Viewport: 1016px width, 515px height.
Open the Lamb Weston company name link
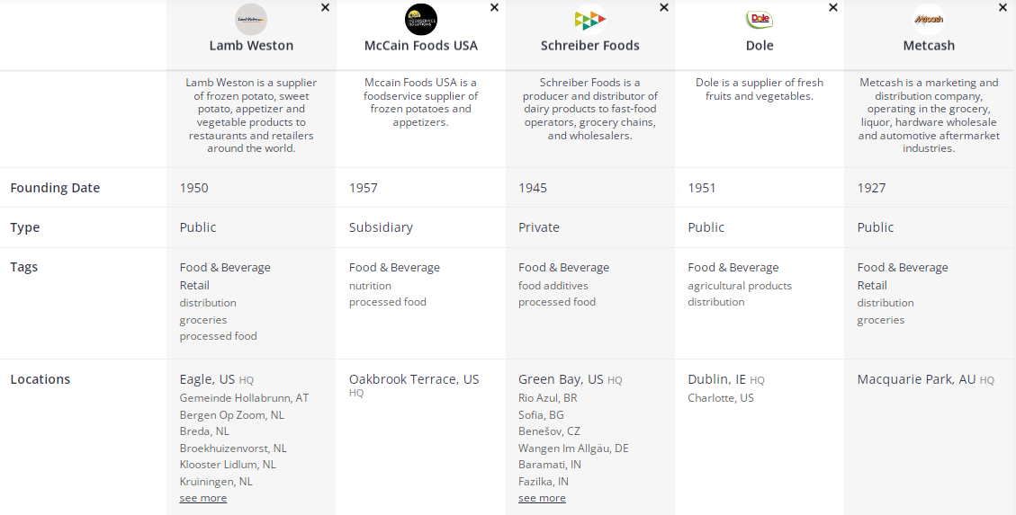251,45
